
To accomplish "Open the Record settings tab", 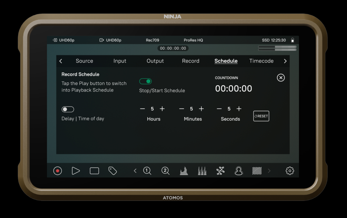I will (x=191, y=61).
